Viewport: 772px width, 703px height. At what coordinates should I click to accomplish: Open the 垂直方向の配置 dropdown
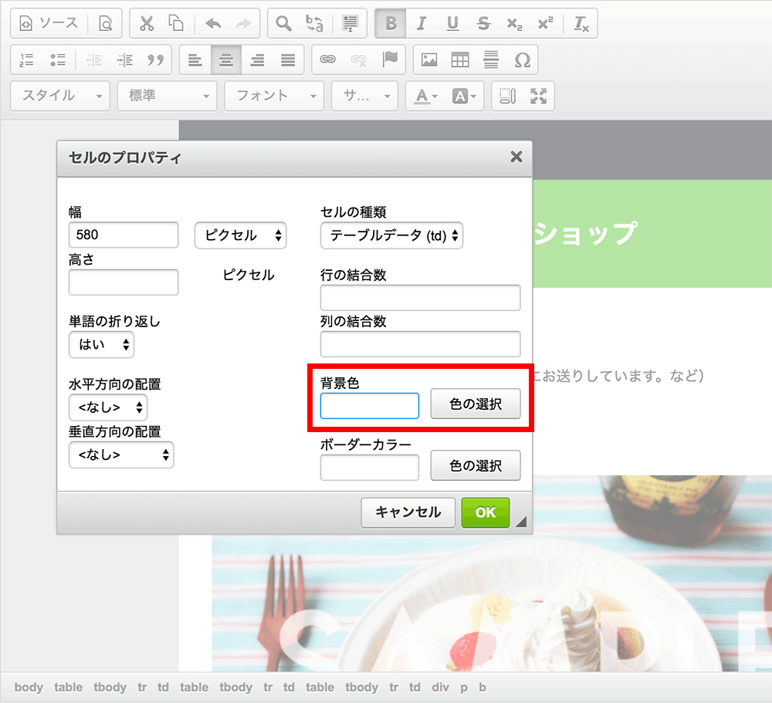click(x=121, y=455)
